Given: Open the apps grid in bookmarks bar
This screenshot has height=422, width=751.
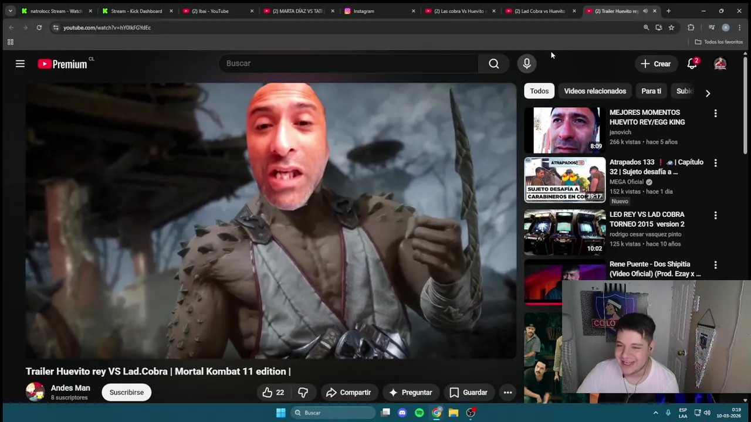Looking at the screenshot, I should click(10, 42).
